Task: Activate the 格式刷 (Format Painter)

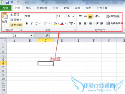Action: (x=16, y=25)
